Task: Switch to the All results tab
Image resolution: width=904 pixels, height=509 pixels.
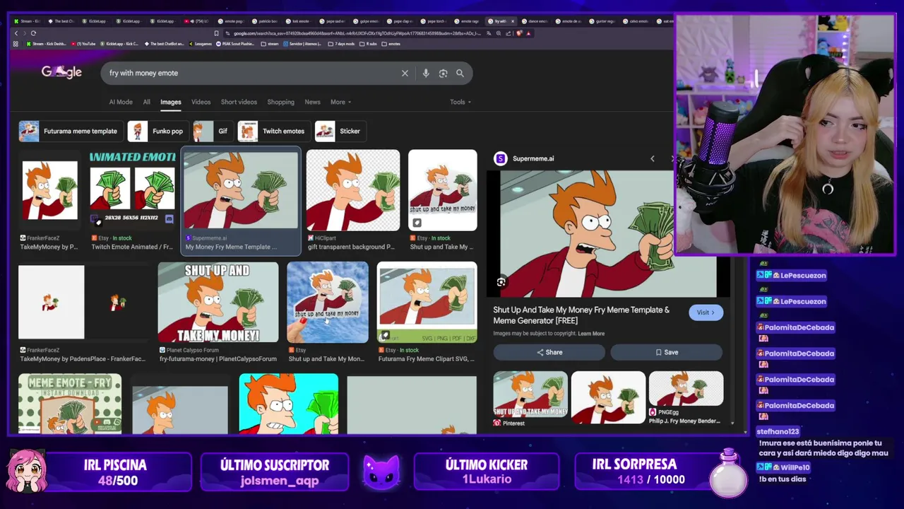Action: (x=146, y=102)
